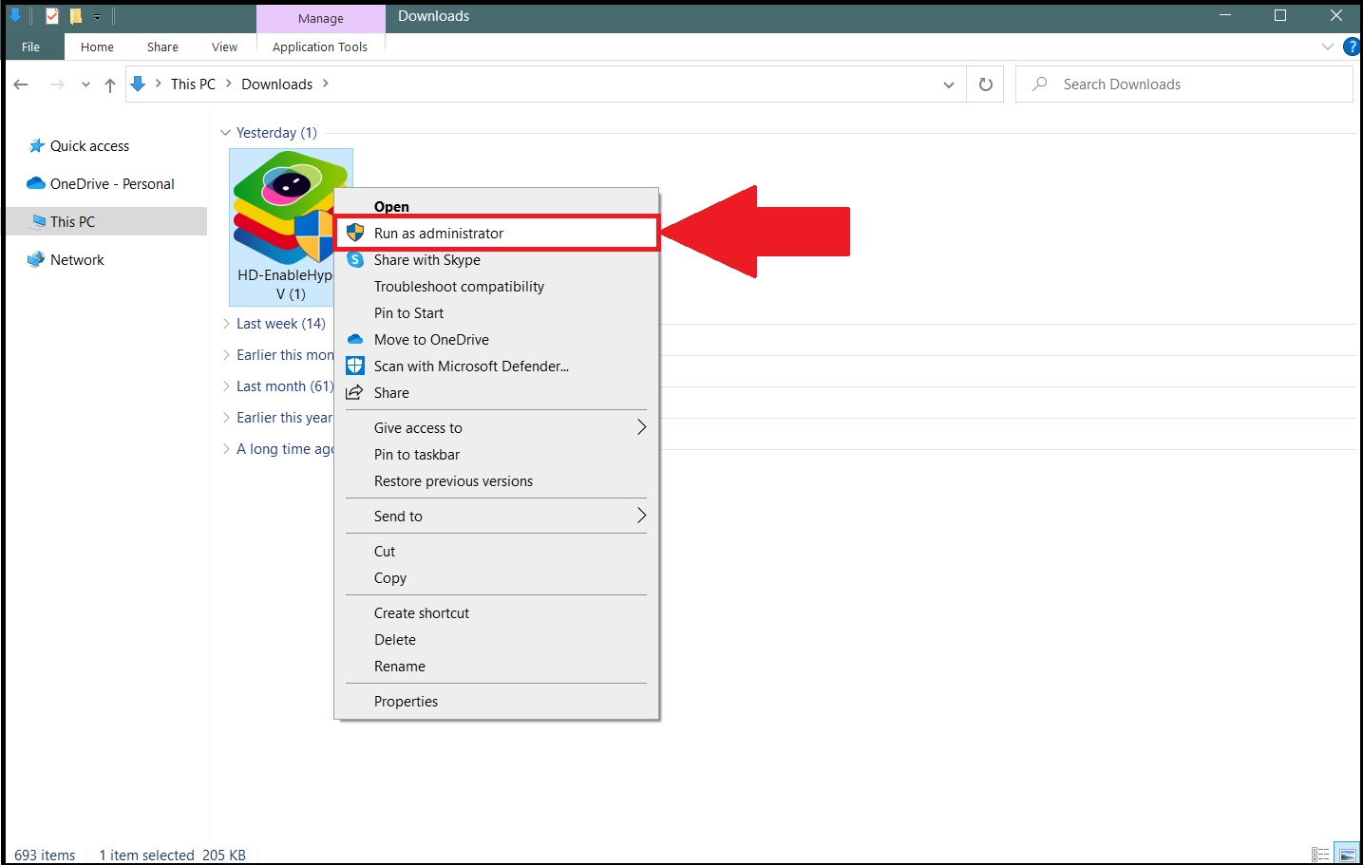
Task: Click the New Folder Quick Access Toolbar icon
Action: pos(74,16)
